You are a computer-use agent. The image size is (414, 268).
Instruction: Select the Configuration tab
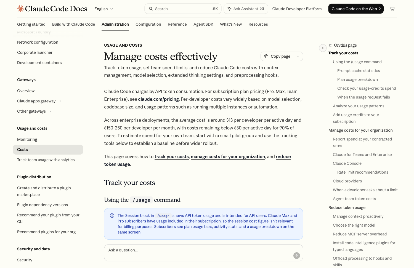(148, 24)
